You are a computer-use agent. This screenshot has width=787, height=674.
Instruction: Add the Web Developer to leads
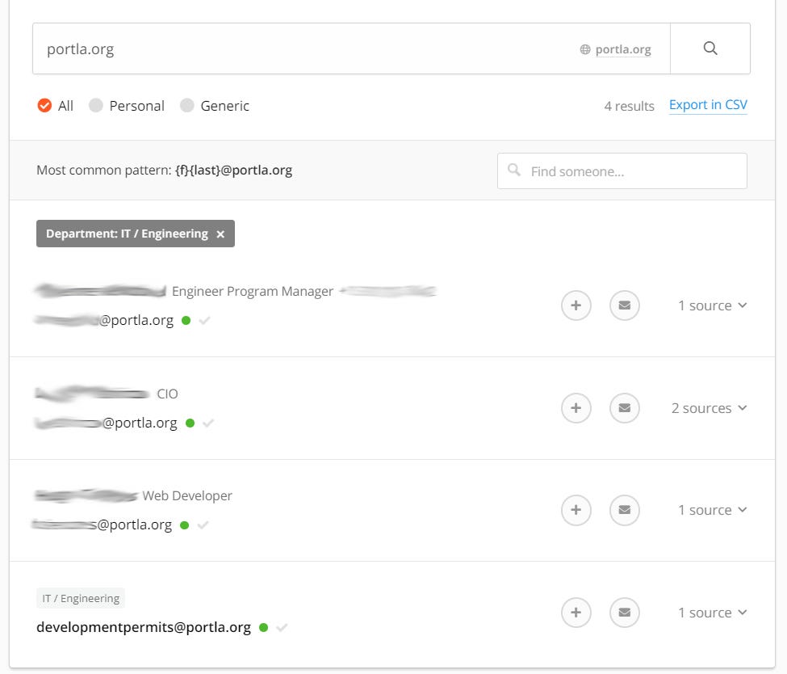click(576, 510)
